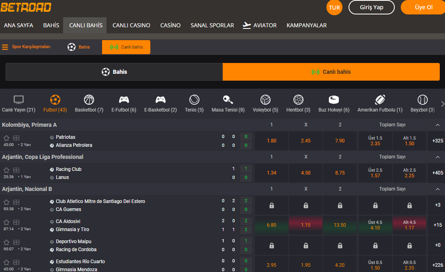This screenshot has width=445, height=272.
Task: Open the KAMPANYALAR menu item
Action: [306, 25]
